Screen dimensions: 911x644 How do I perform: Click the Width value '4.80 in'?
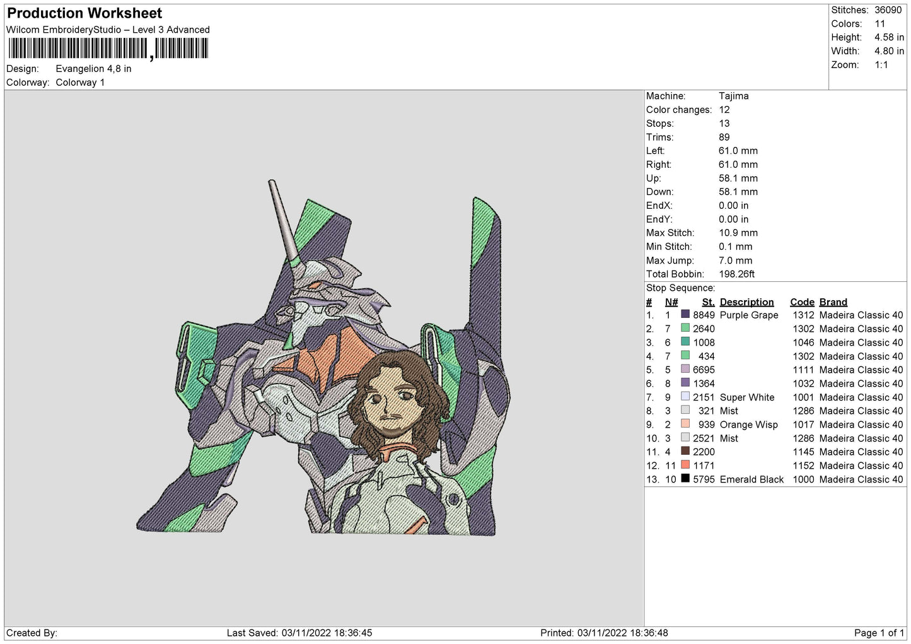coord(889,51)
